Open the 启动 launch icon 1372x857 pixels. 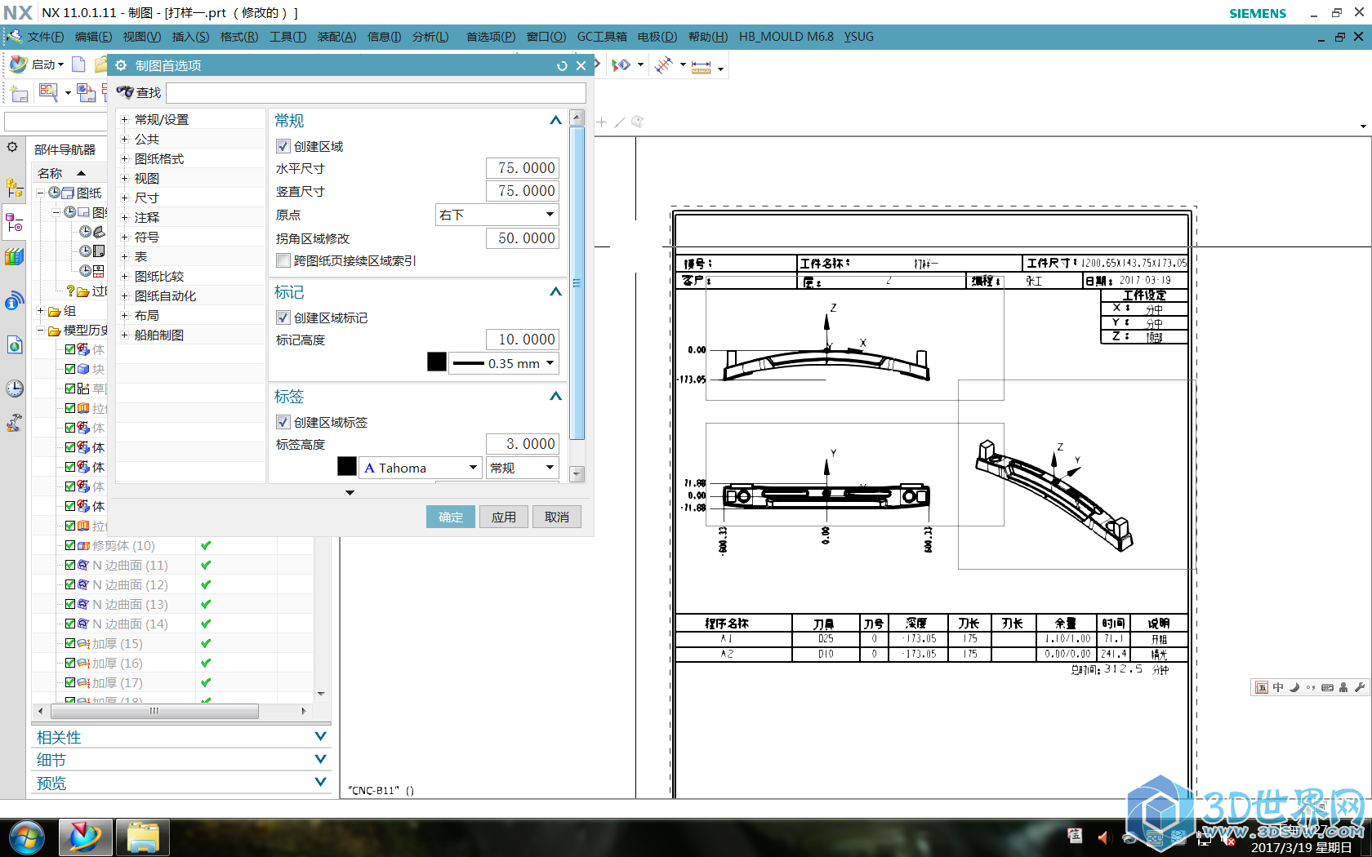click(18, 64)
